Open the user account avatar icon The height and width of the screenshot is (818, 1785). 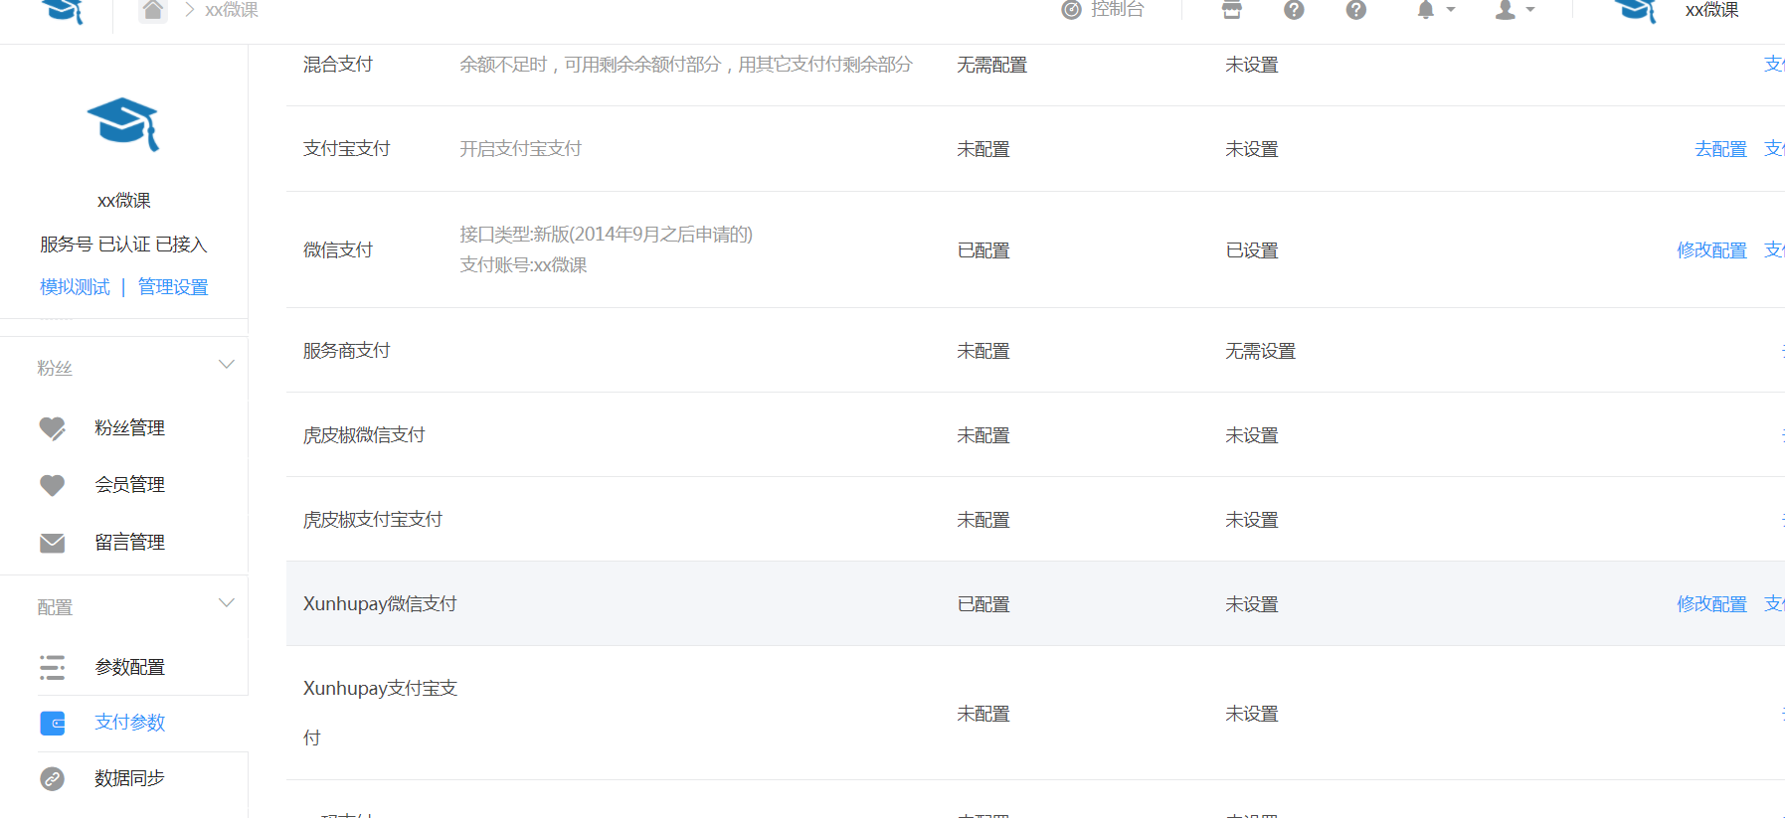pos(1507,10)
